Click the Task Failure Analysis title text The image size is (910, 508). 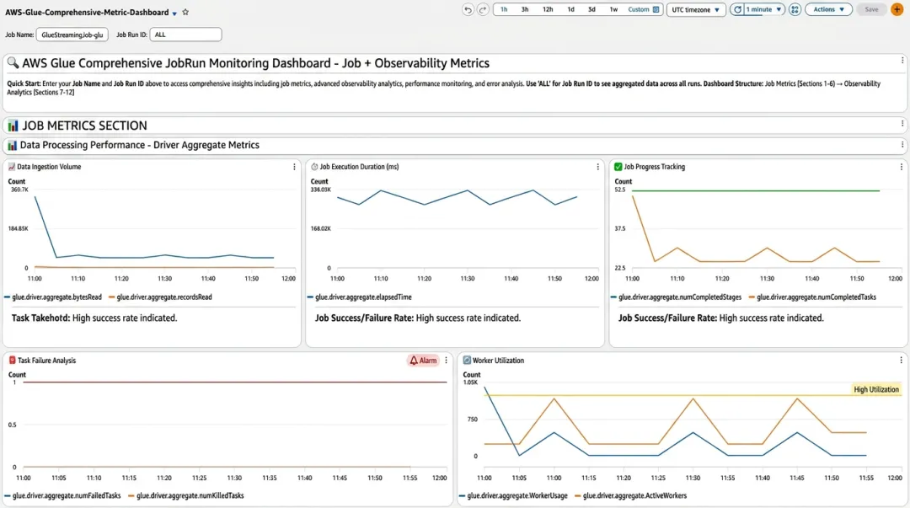pos(46,361)
